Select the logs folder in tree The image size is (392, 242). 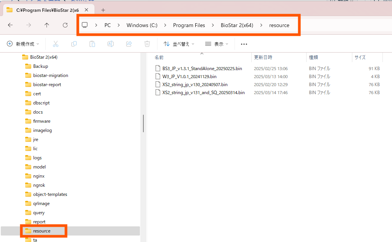tap(37, 158)
